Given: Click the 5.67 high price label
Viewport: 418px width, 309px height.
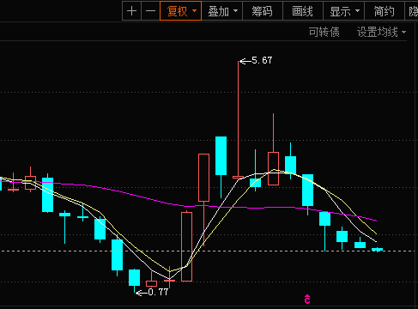Looking at the screenshot, I should (x=262, y=60).
